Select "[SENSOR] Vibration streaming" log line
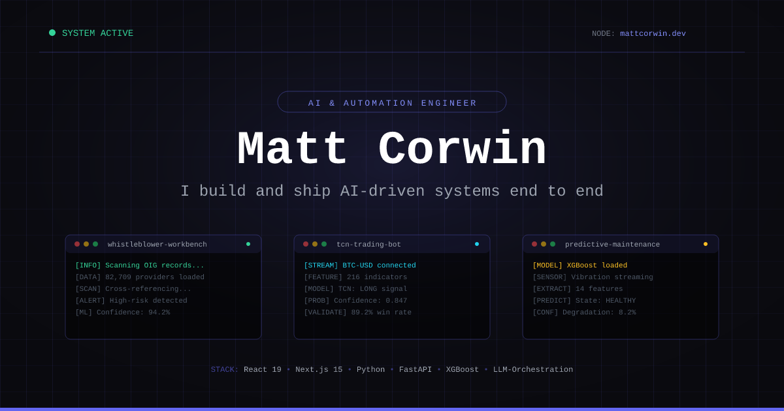 (x=593, y=277)
